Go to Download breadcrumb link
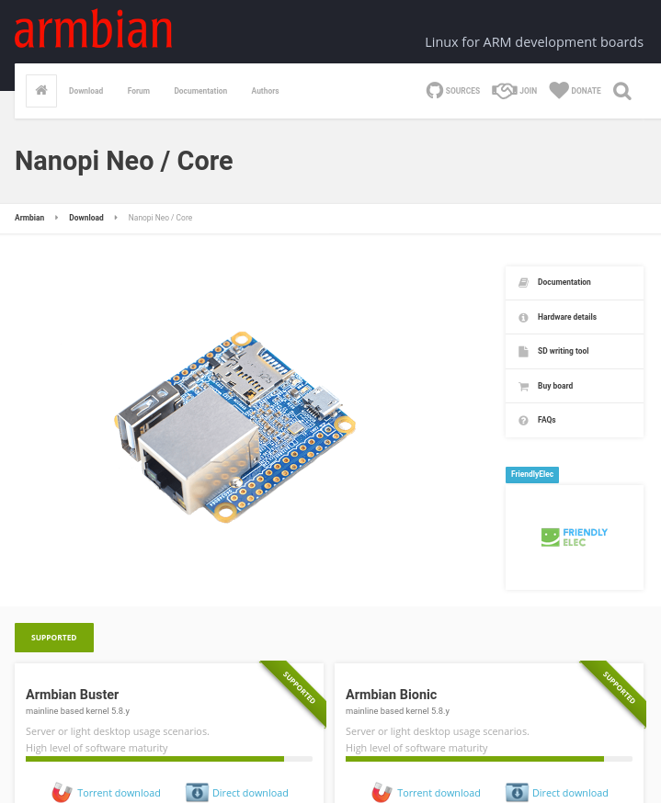This screenshot has width=661, height=803. [x=86, y=218]
